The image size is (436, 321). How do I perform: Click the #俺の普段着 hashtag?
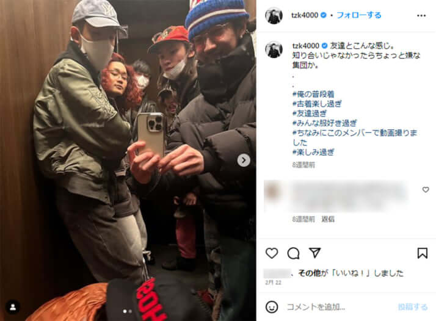313,94
